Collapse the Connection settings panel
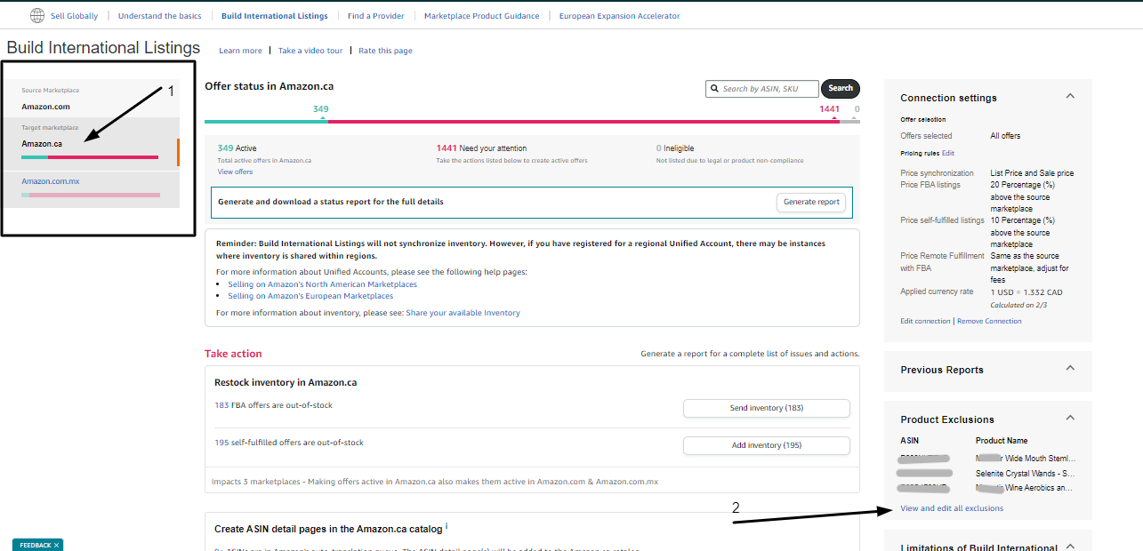This screenshot has width=1143, height=551. (1070, 96)
